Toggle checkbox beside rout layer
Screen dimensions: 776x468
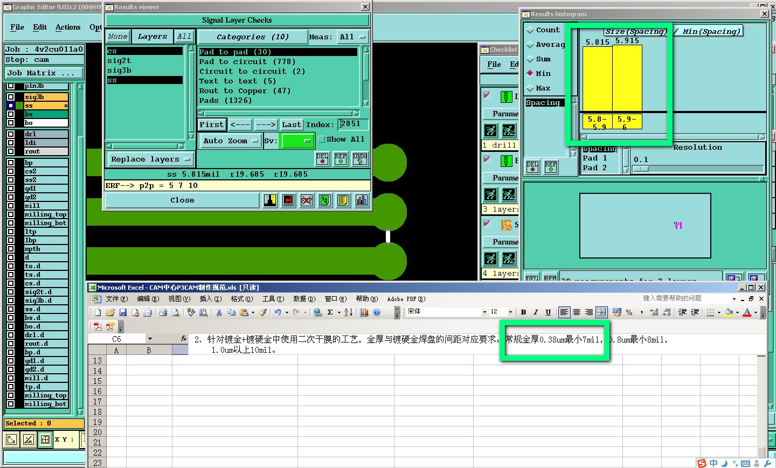pos(11,151)
